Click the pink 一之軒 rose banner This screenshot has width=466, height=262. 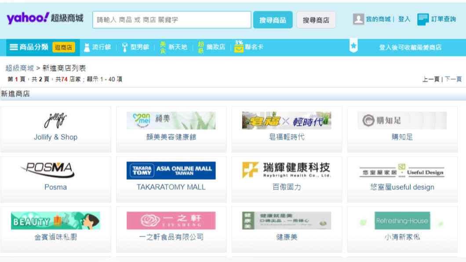[171, 220]
